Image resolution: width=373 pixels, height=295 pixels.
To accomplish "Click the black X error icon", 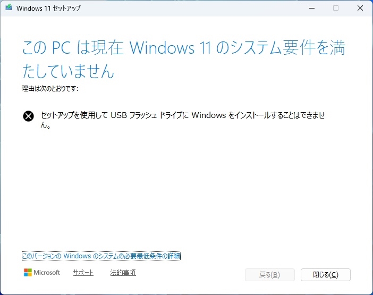I will click(28, 116).
